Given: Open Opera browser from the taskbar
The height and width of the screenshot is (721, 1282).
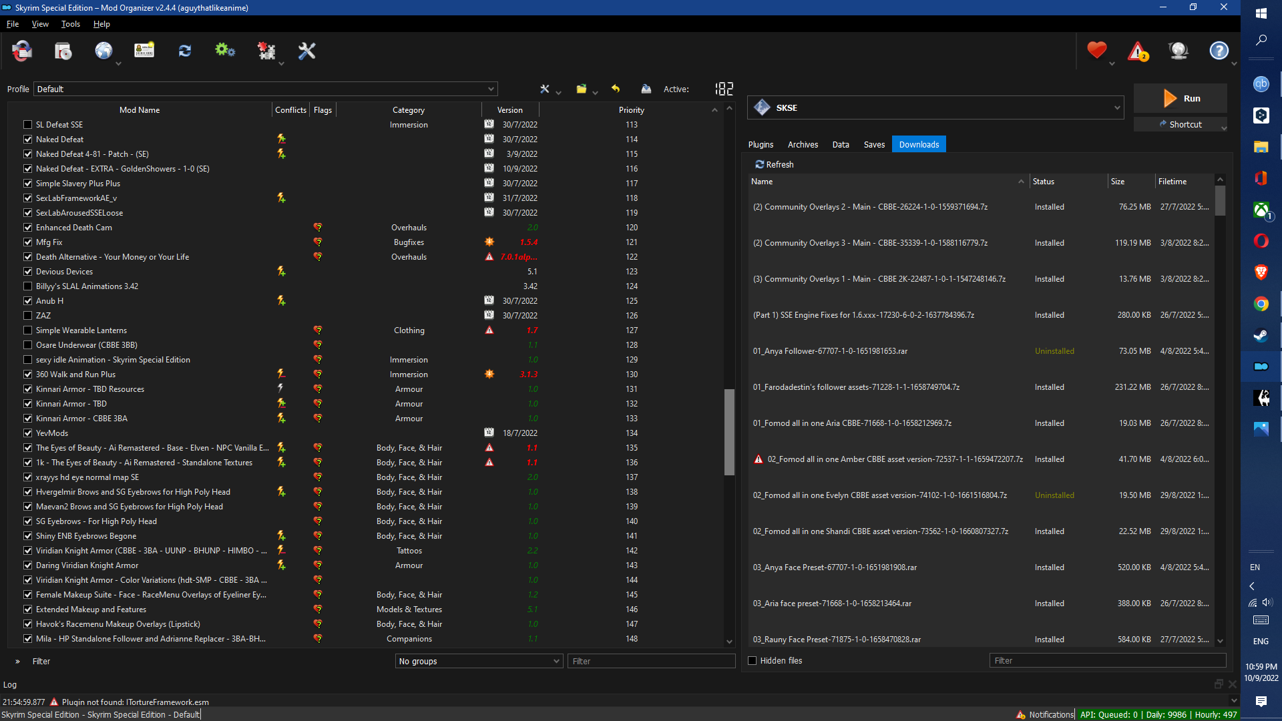Looking at the screenshot, I should (1261, 241).
